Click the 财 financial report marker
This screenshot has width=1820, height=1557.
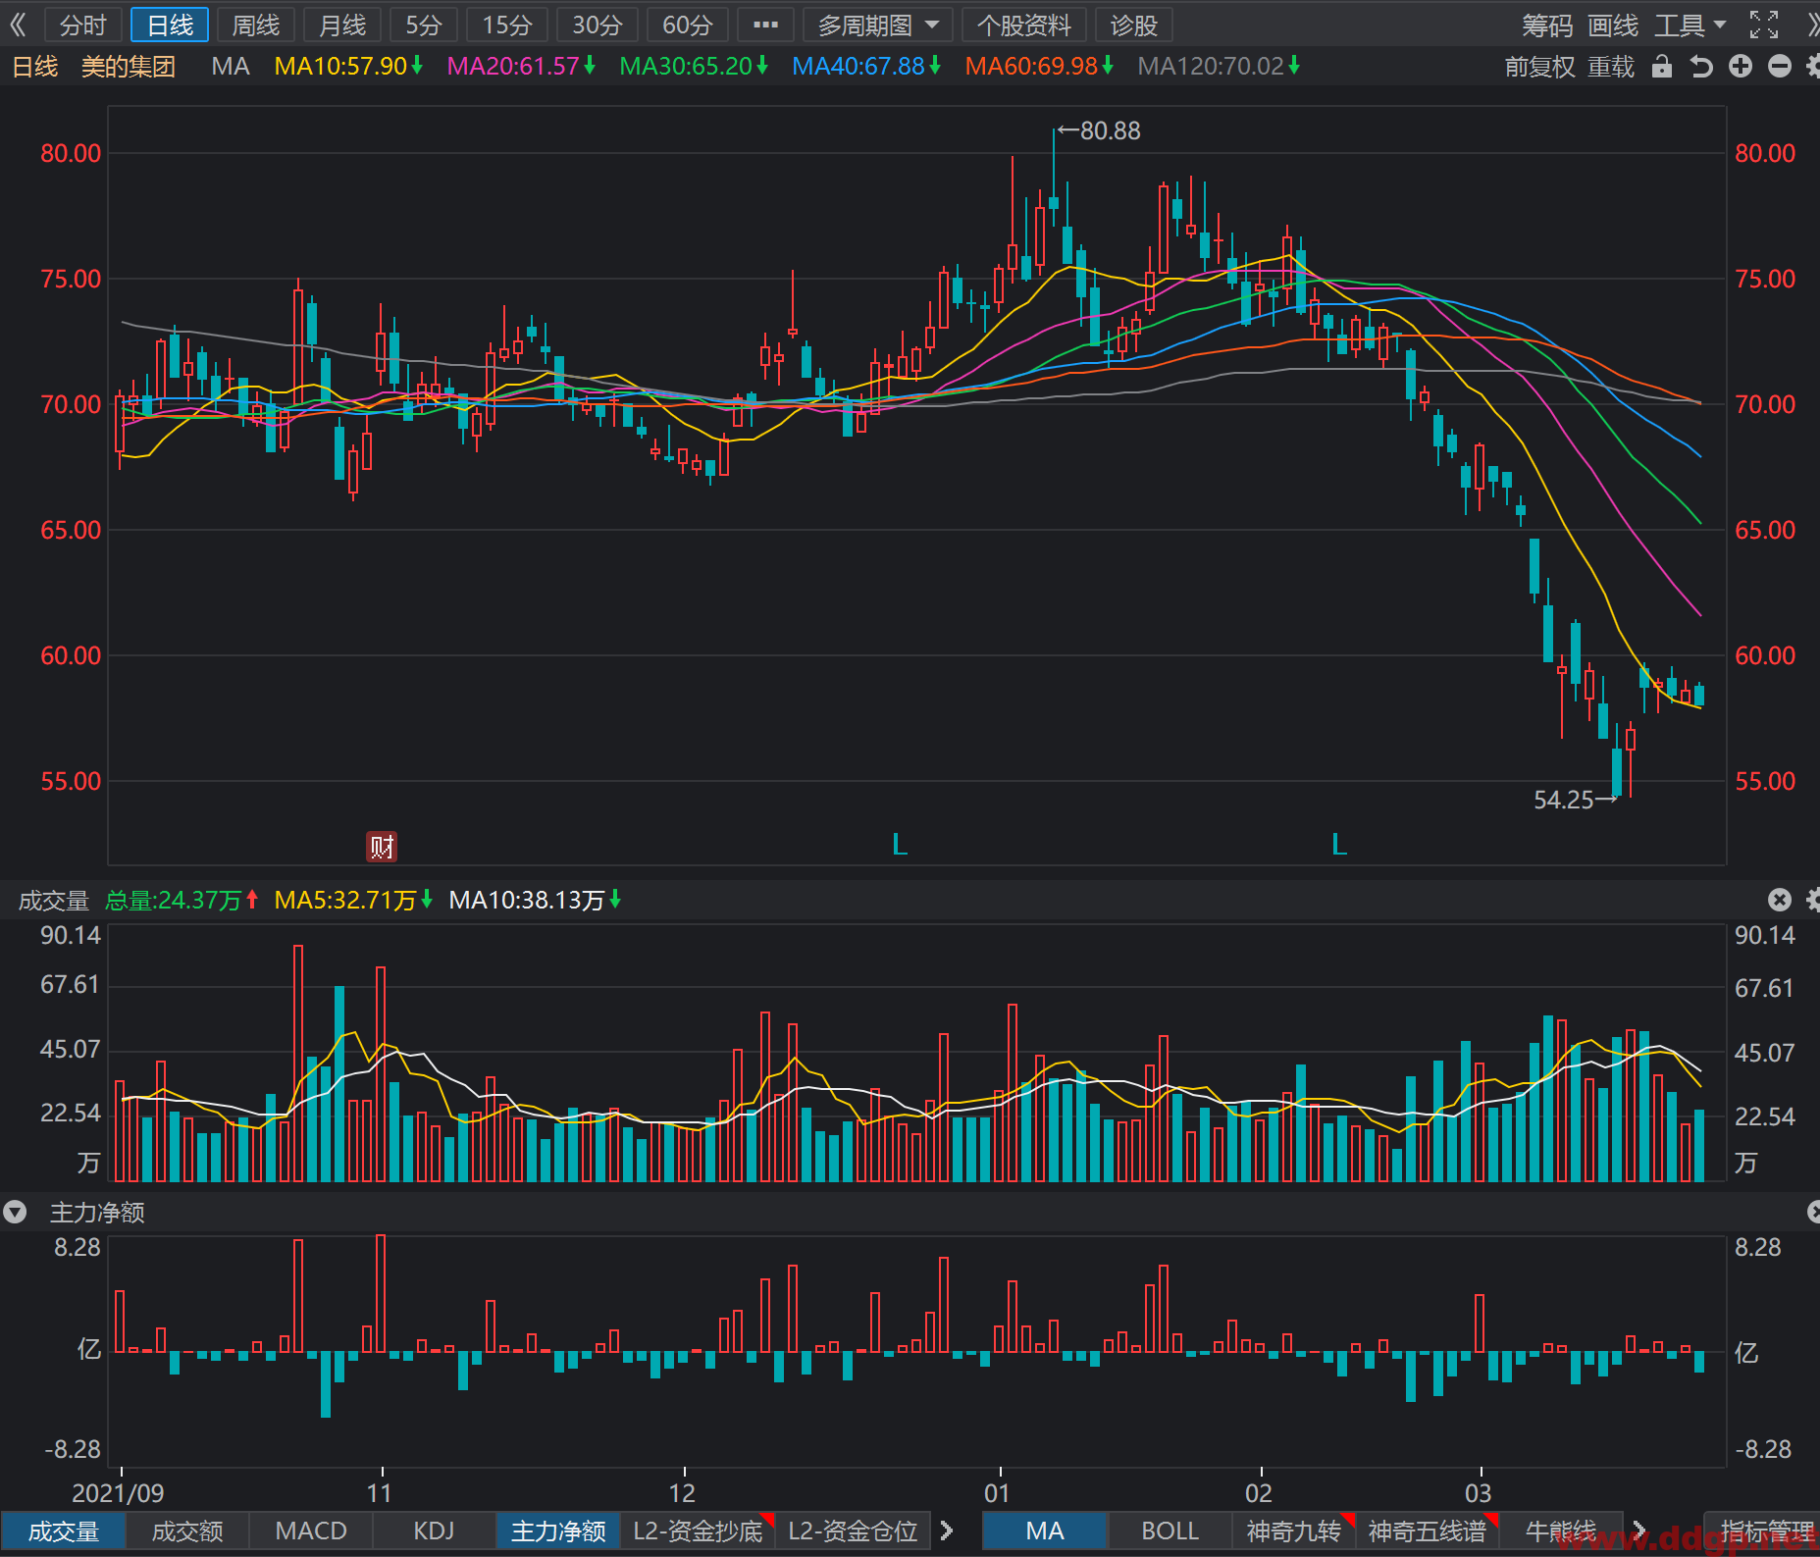382,846
